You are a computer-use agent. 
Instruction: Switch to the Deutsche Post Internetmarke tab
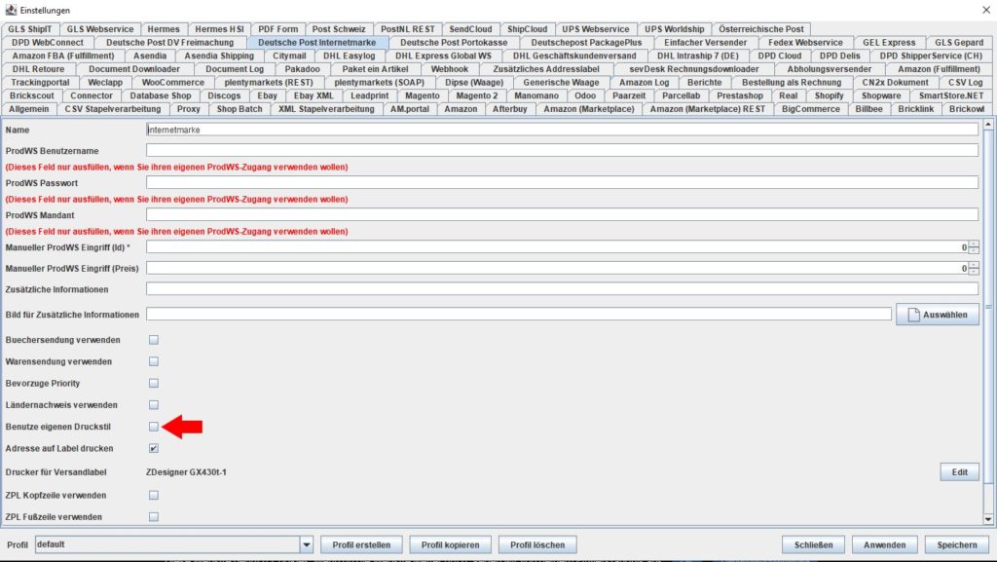pos(316,43)
